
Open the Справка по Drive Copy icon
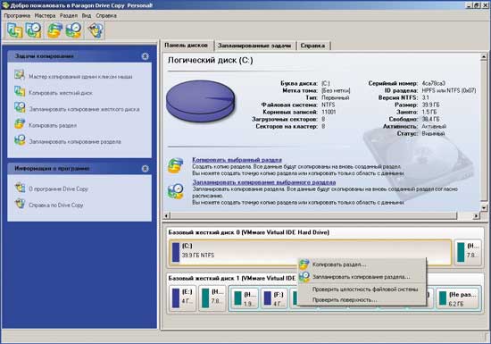pos(20,204)
